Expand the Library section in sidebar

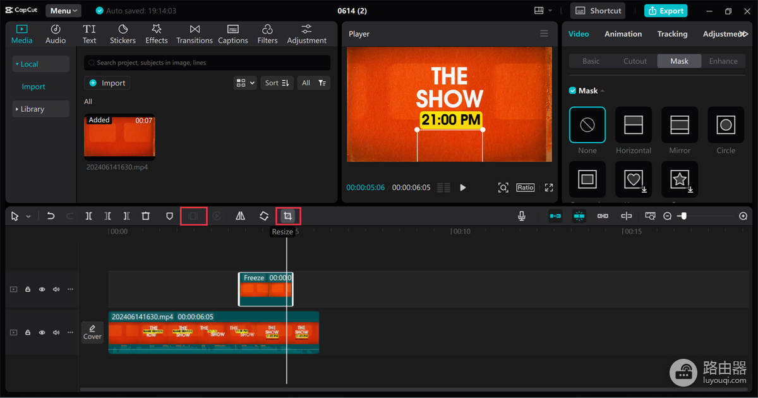tap(40, 109)
